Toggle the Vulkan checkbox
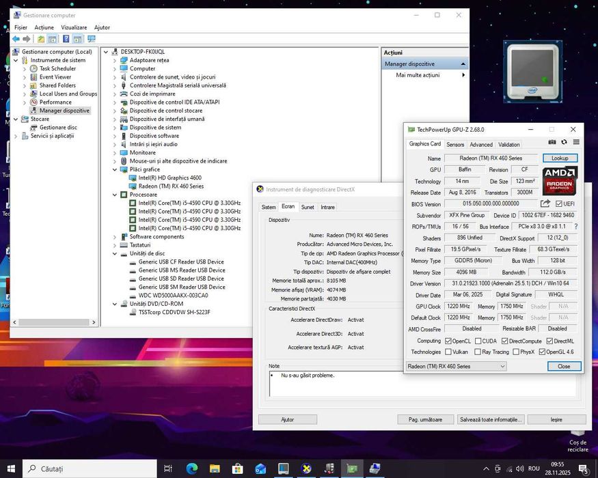Image resolution: width=598 pixels, height=478 pixels. pyautogui.click(x=448, y=352)
